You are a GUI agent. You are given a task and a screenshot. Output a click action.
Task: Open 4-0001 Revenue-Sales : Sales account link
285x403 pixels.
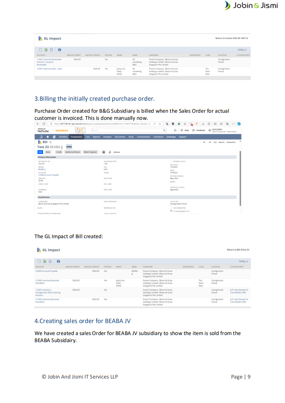(x=50, y=69)
